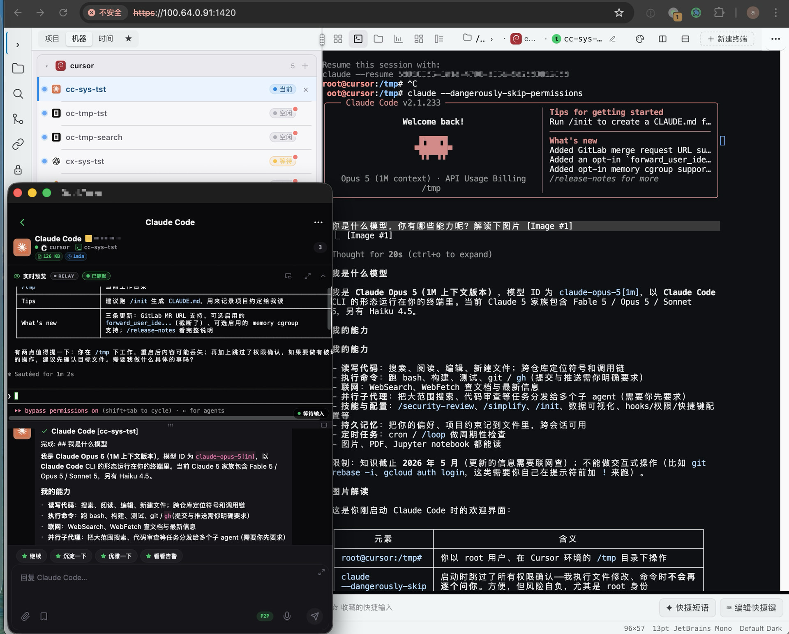The height and width of the screenshot is (634, 789).
Task: Open the /.. folder path breadcrumb
Action: [x=474, y=39]
